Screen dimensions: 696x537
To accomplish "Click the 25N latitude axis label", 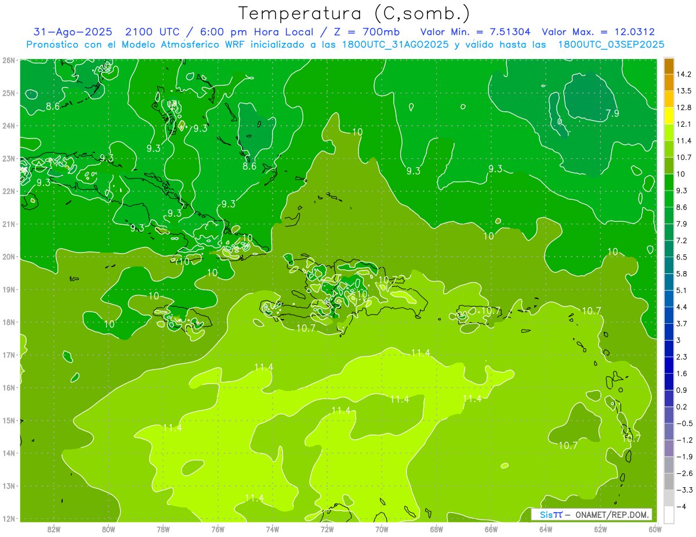I will pyautogui.click(x=8, y=93).
